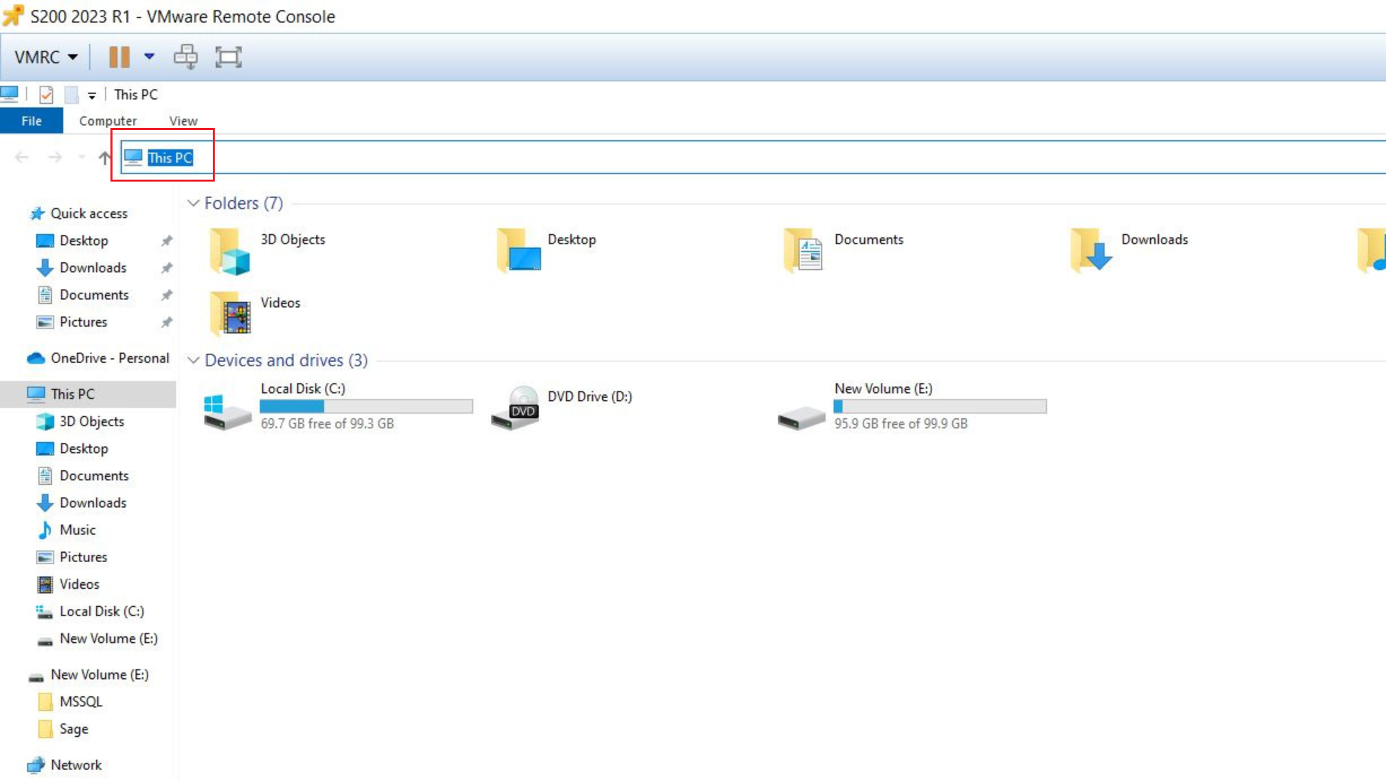Select Quick access in navigation pane

coord(89,213)
